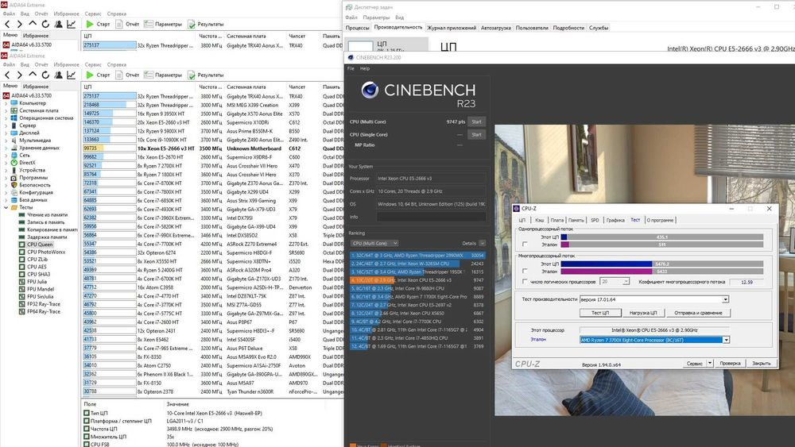Image resolution: width=795 pixels, height=447 pixels.
Task: Click the multi-thread Этот ЦП score bar
Action: click(661, 264)
